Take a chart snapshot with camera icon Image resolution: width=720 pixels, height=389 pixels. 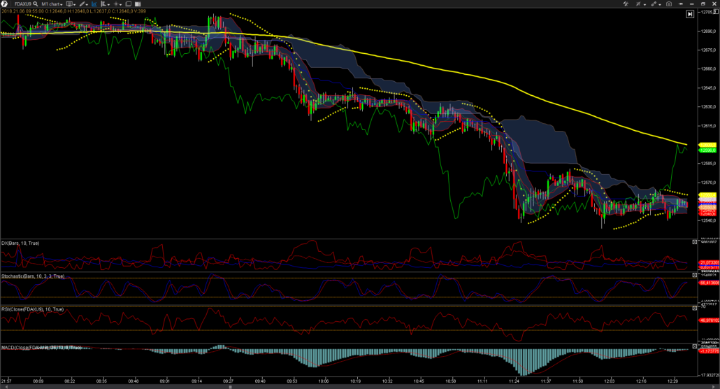coord(669,3)
